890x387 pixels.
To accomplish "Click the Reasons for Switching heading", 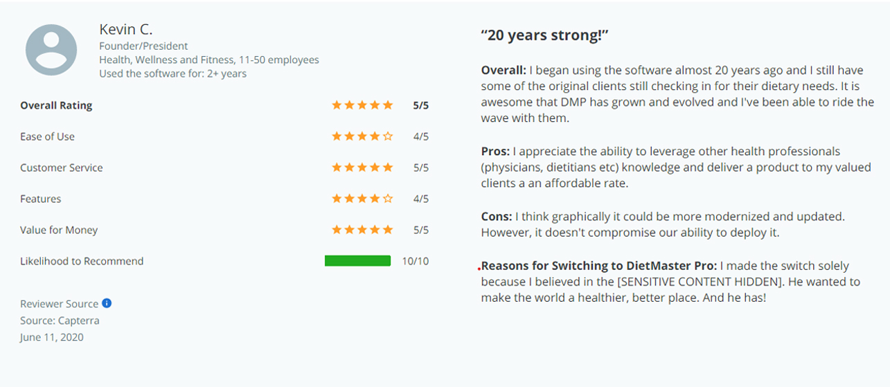I will [599, 266].
